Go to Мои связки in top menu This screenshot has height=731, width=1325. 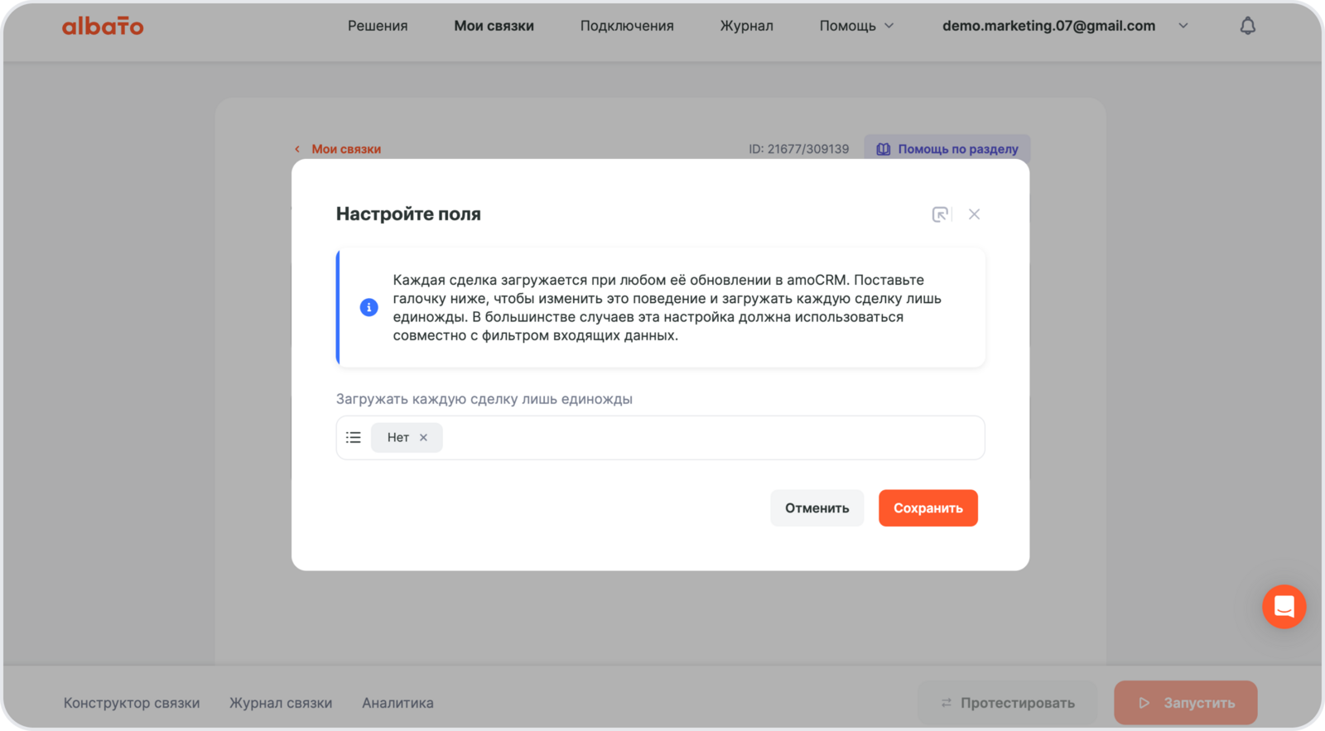pyautogui.click(x=494, y=26)
